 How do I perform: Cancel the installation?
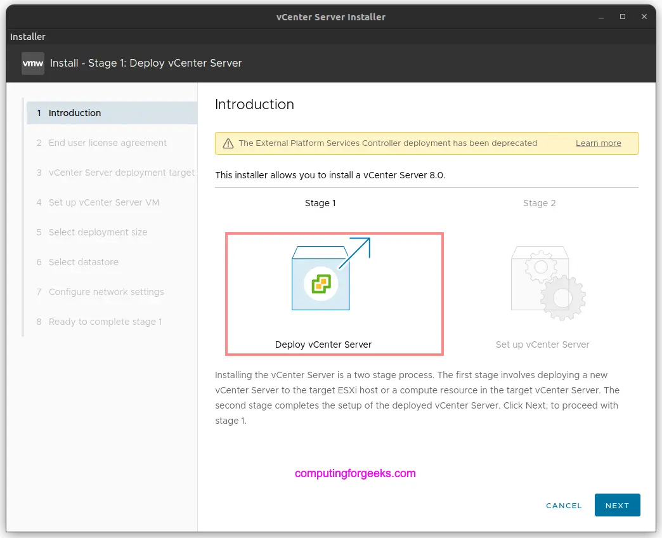point(564,505)
